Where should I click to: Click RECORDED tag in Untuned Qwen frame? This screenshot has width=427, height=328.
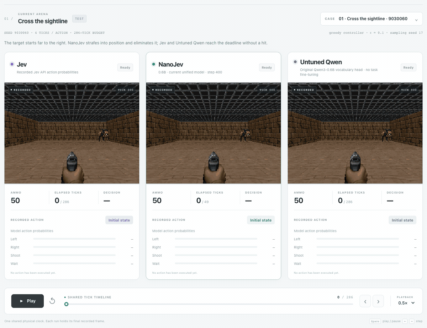pos(304,90)
